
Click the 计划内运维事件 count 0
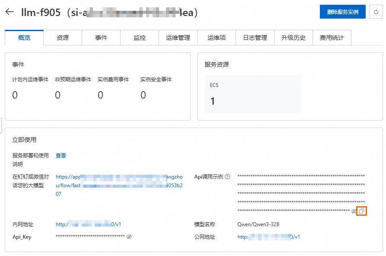15,95
